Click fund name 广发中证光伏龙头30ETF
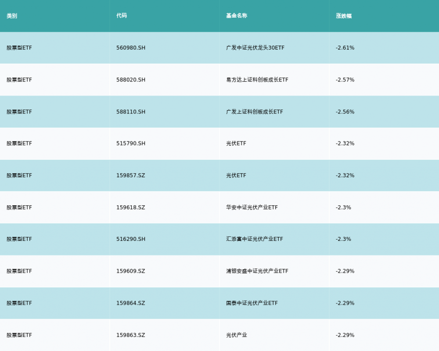Screen dimensions: 439x351 [255, 48]
